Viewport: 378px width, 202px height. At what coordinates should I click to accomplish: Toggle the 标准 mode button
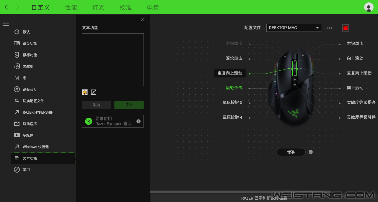[291, 152]
